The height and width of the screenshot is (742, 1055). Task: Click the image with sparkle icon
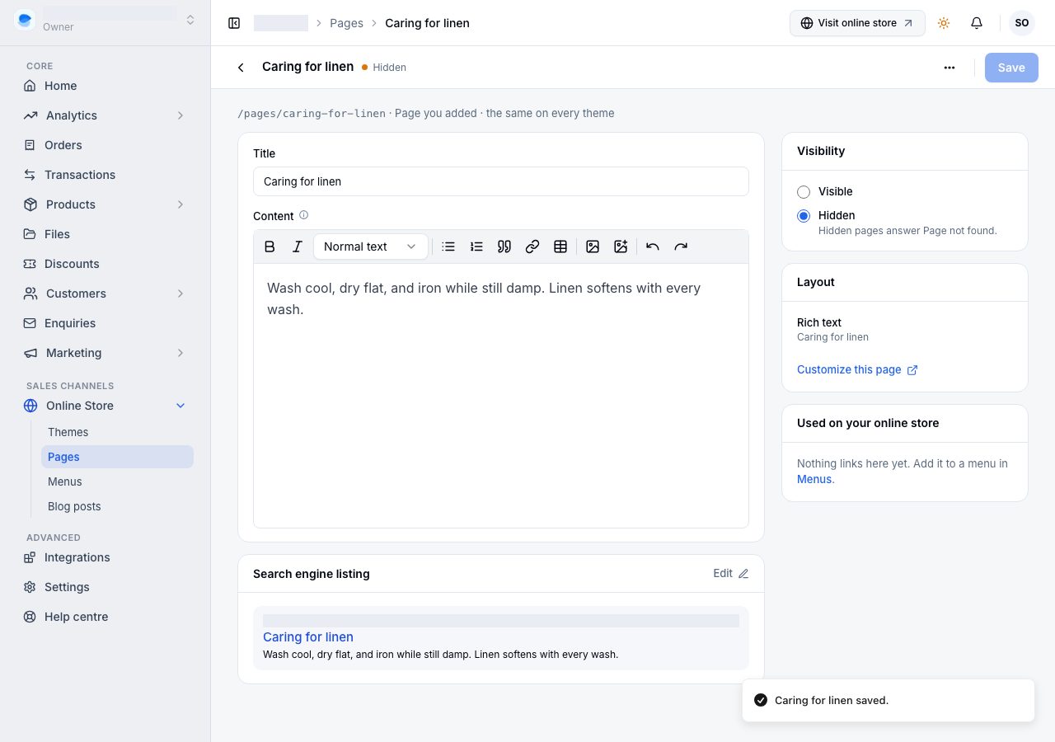click(621, 247)
